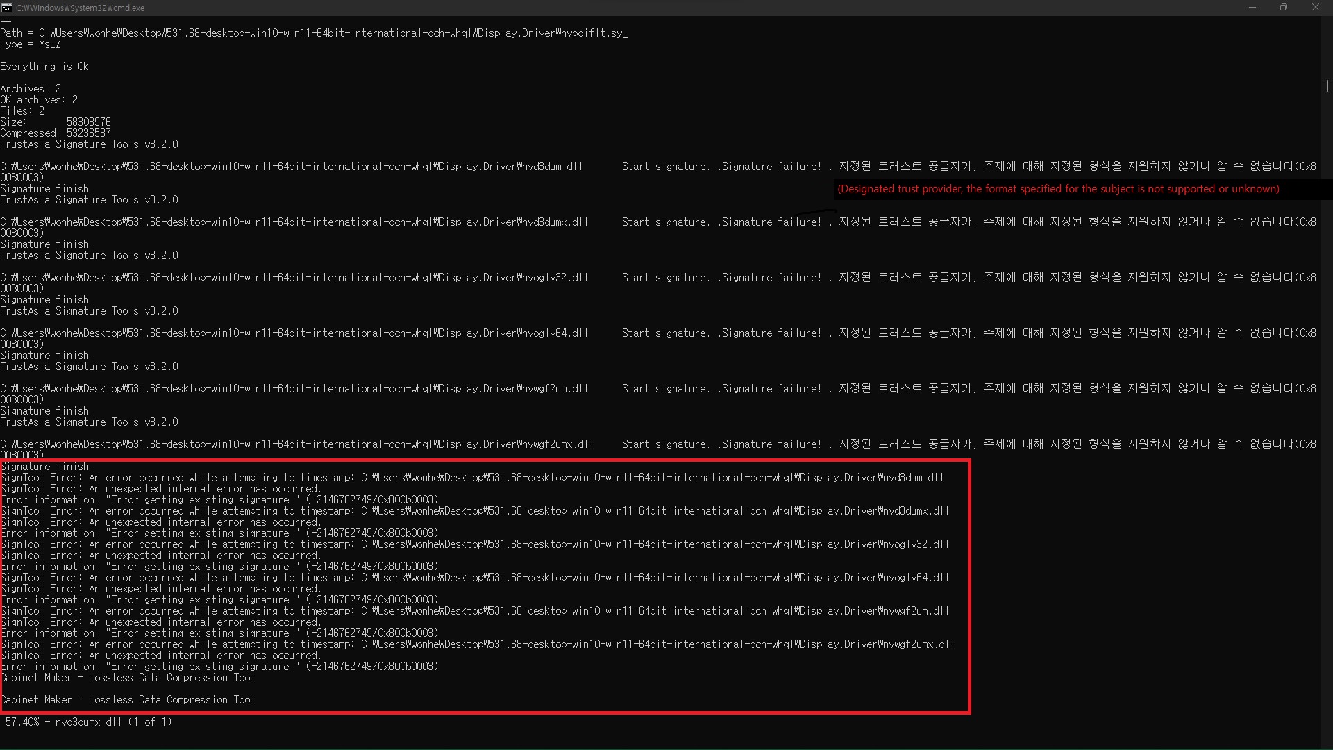1333x750 pixels.
Task: Select the close window icon
Action: 1316,8
